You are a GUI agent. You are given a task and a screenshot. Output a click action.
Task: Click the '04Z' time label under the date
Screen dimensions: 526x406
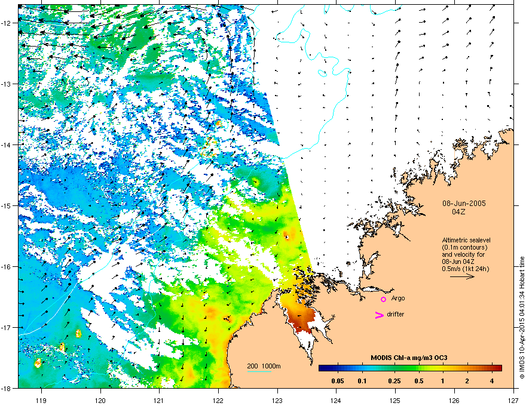point(458,212)
